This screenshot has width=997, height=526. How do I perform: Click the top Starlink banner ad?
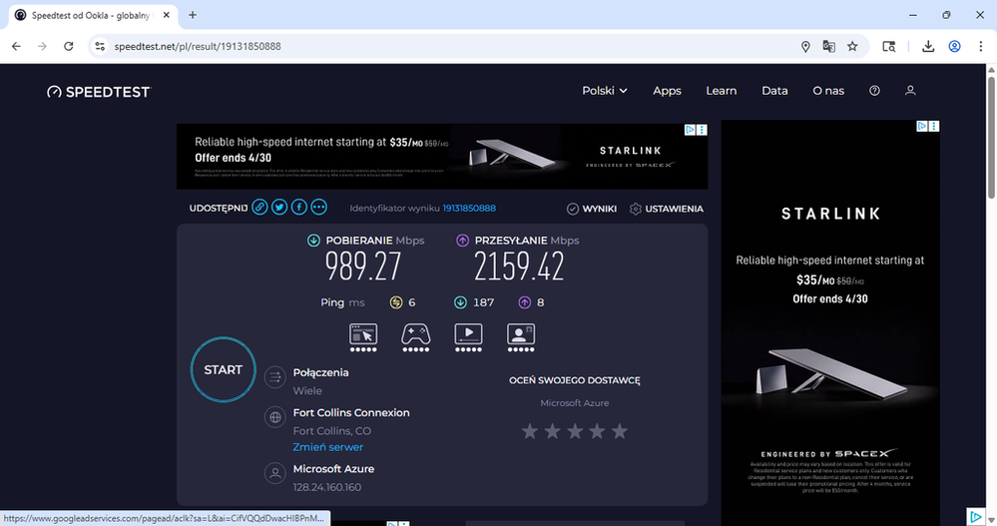coord(442,156)
